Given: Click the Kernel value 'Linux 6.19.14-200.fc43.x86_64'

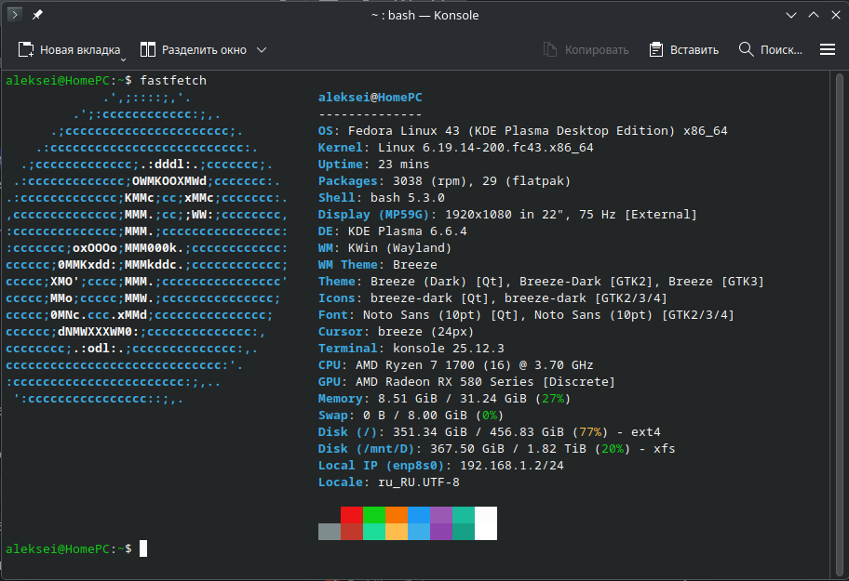Looking at the screenshot, I should [486, 148].
